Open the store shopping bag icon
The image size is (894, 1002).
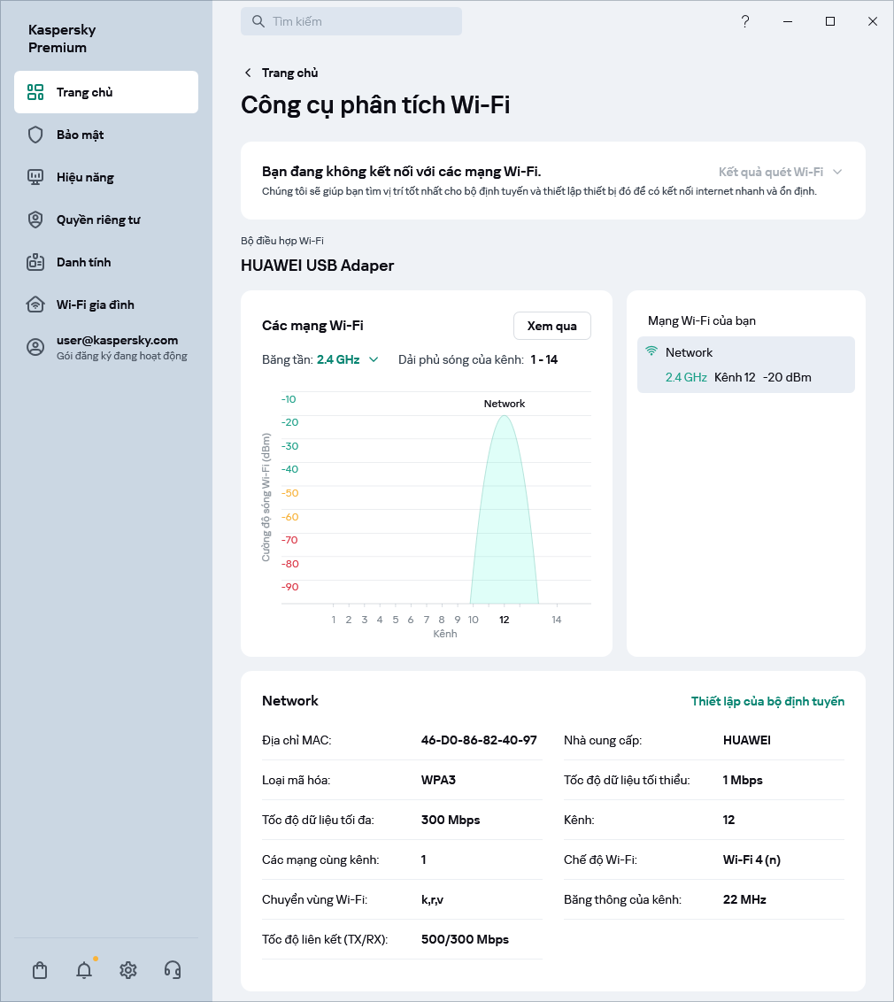point(40,970)
